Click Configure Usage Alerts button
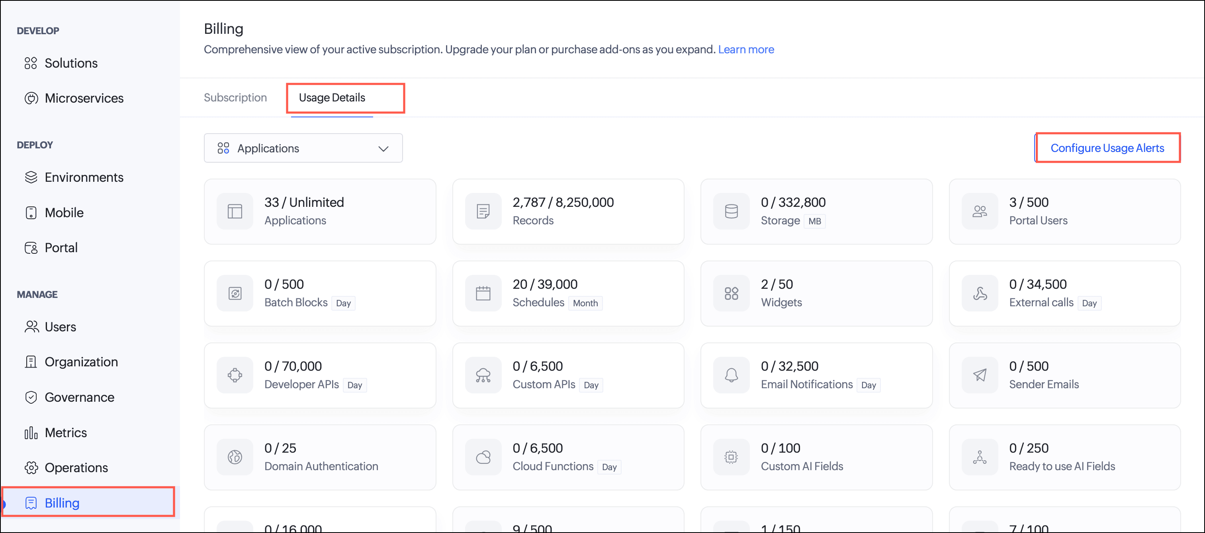The width and height of the screenshot is (1205, 533). [x=1107, y=148]
